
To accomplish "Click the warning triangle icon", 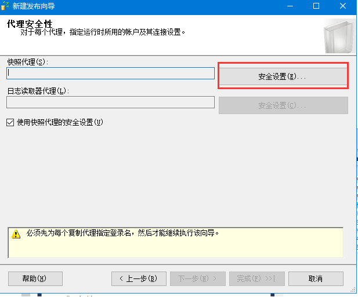I will [16, 234].
